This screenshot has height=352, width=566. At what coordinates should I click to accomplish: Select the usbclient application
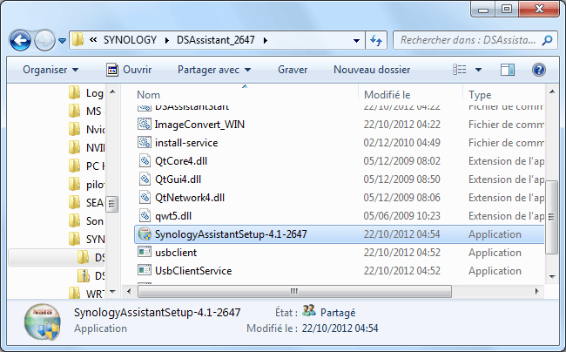coord(178,253)
